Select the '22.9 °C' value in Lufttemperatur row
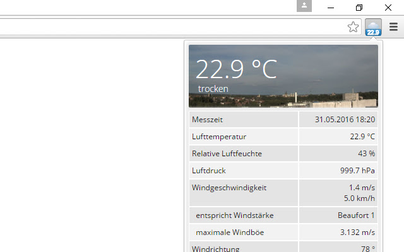The height and width of the screenshot is (252, 404). pos(362,137)
